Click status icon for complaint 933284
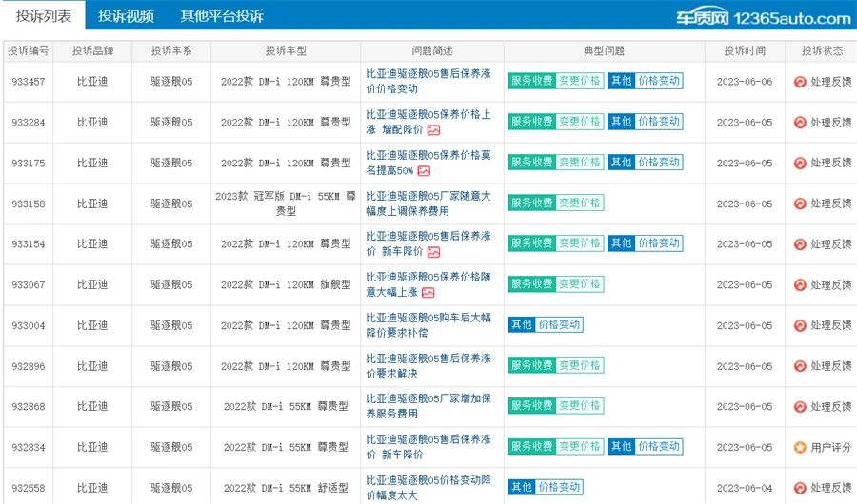This screenshot has height=504, width=857. pyautogui.click(x=800, y=123)
